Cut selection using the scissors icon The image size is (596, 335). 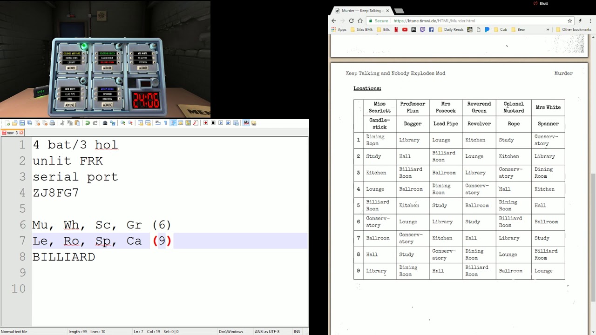click(x=62, y=123)
